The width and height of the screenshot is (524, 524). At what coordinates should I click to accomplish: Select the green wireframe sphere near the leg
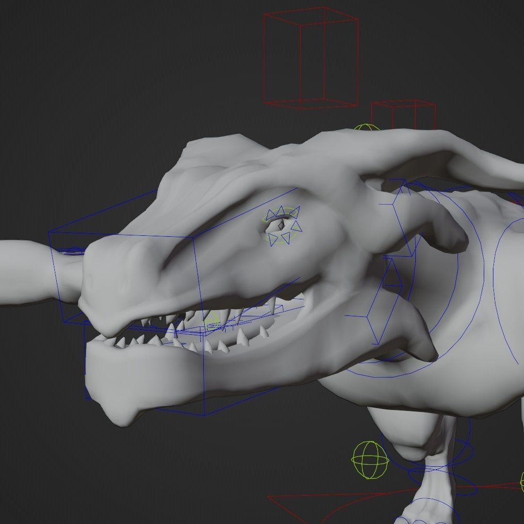tap(370, 459)
